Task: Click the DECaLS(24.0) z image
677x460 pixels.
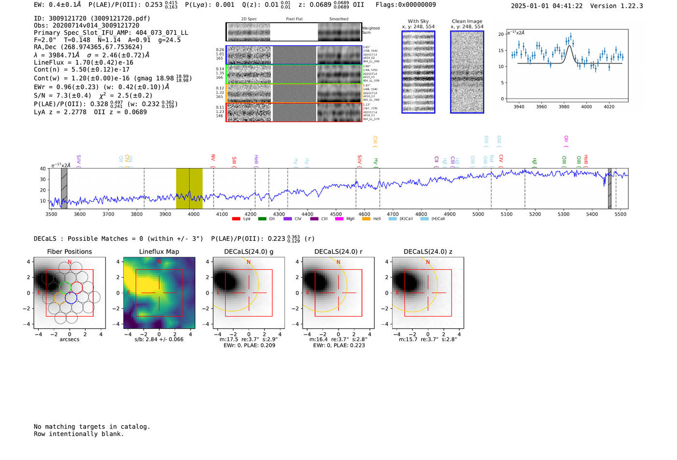Action: tap(427, 293)
